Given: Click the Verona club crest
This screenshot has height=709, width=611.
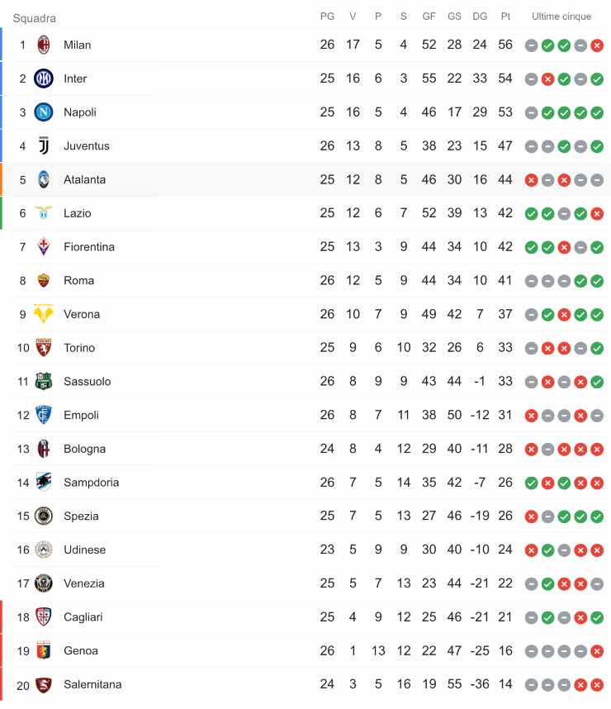Looking at the screenshot, I should 44,314.
